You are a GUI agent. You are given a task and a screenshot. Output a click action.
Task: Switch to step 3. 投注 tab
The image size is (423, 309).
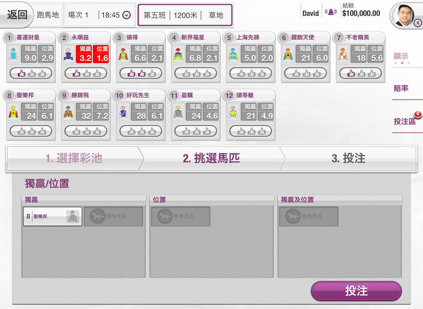pyautogui.click(x=348, y=159)
